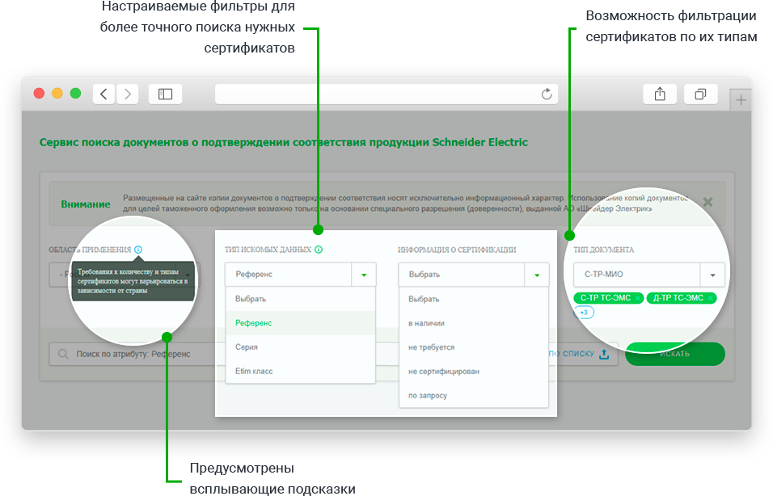Click the browser address bar
Image resolution: width=773 pixels, height=496 pixels.
coord(386,94)
